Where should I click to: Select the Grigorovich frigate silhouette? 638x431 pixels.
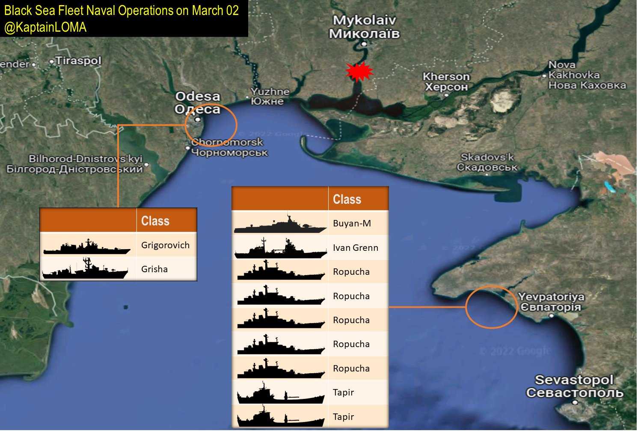tap(87, 247)
